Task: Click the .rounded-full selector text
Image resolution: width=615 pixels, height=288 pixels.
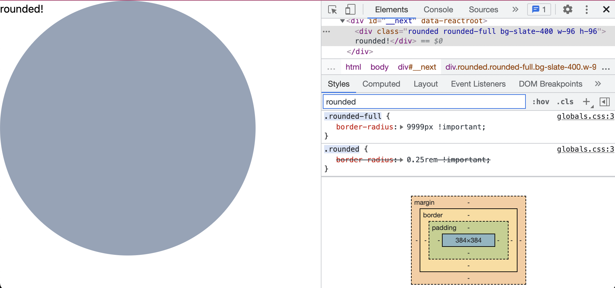Action: 353,116
